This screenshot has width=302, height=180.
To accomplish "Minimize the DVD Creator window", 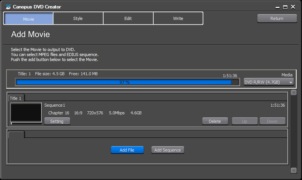I will [277, 7].
